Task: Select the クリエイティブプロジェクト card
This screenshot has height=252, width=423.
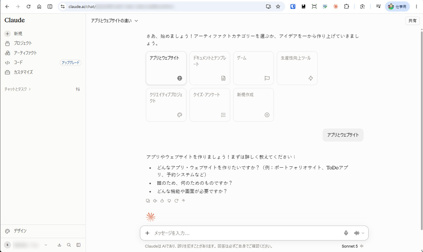Action: 166,105
